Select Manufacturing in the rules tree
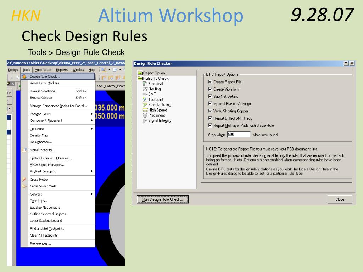This screenshot has width=363, height=272. [160, 105]
